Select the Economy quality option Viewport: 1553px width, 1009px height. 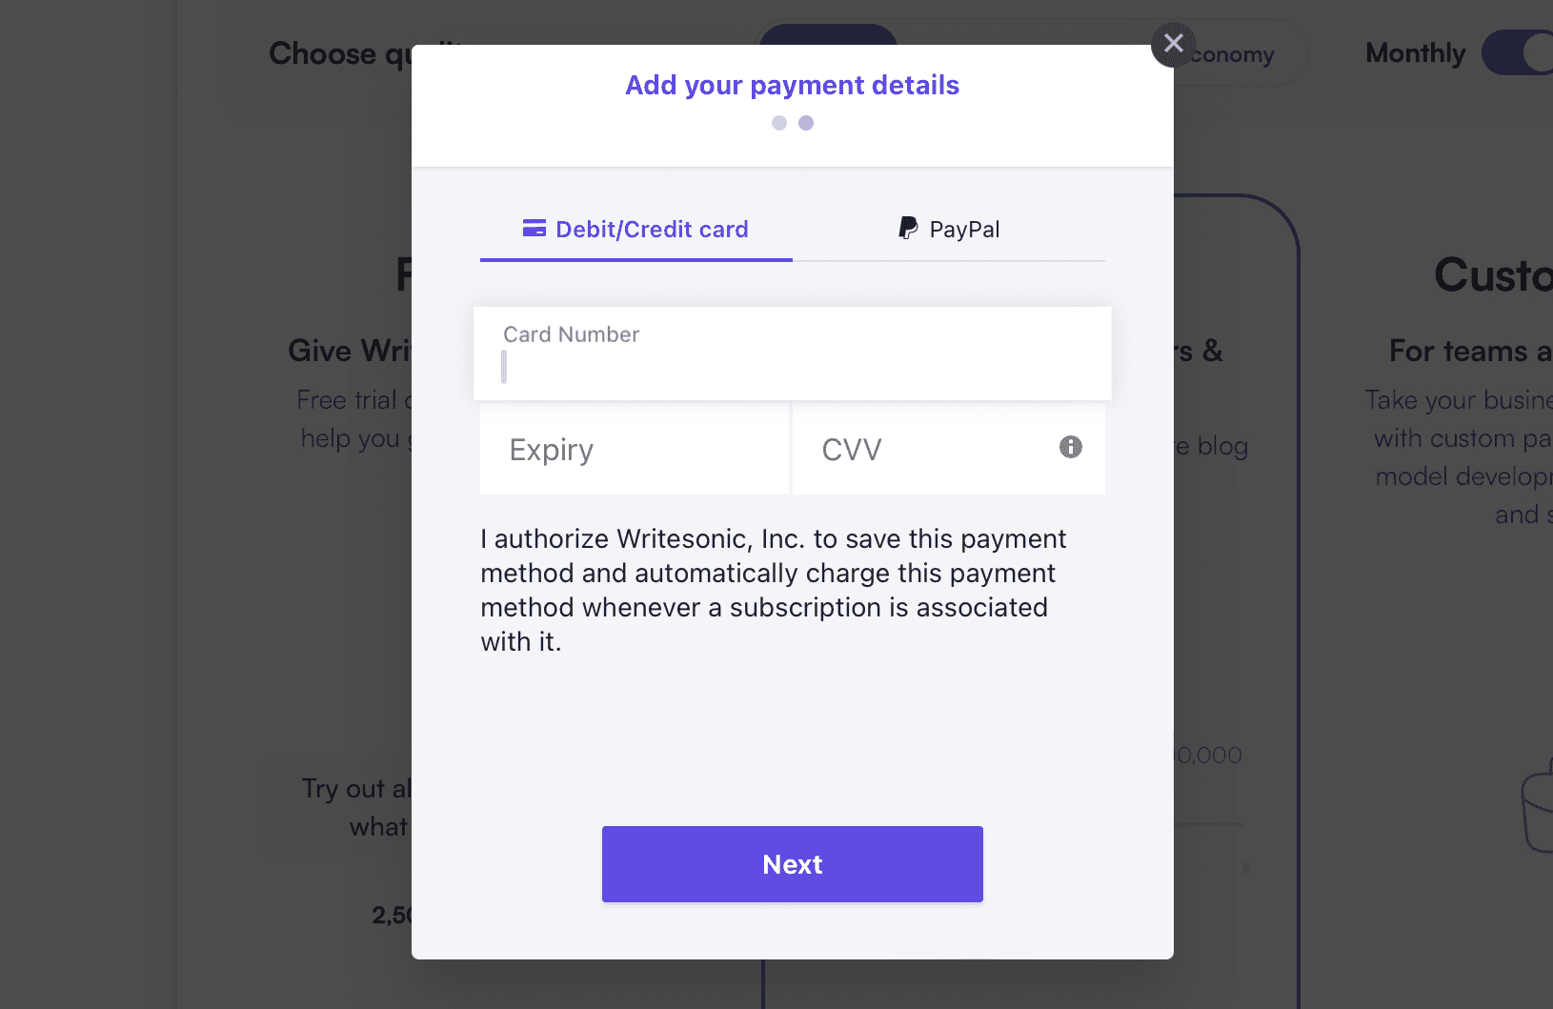[x=1234, y=55]
